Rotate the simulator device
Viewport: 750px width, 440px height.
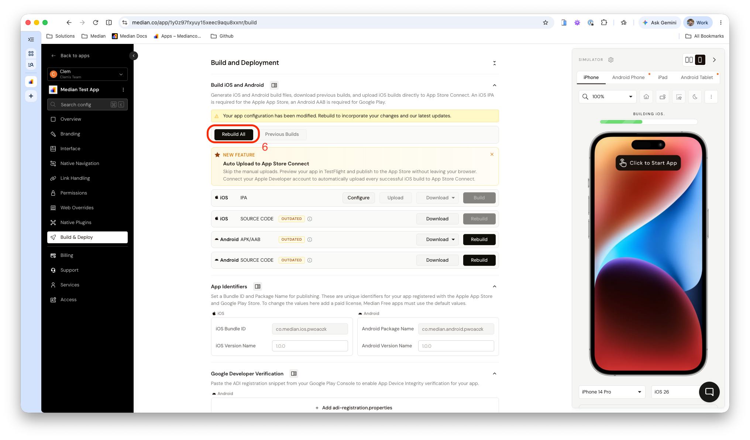[x=663, y=97]
